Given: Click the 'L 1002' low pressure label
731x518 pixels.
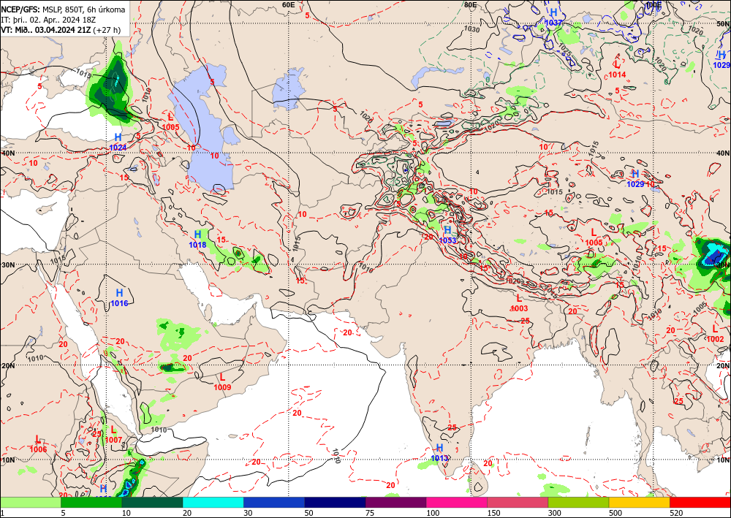Looking at the screenshot, I should (x=715, y=334).
